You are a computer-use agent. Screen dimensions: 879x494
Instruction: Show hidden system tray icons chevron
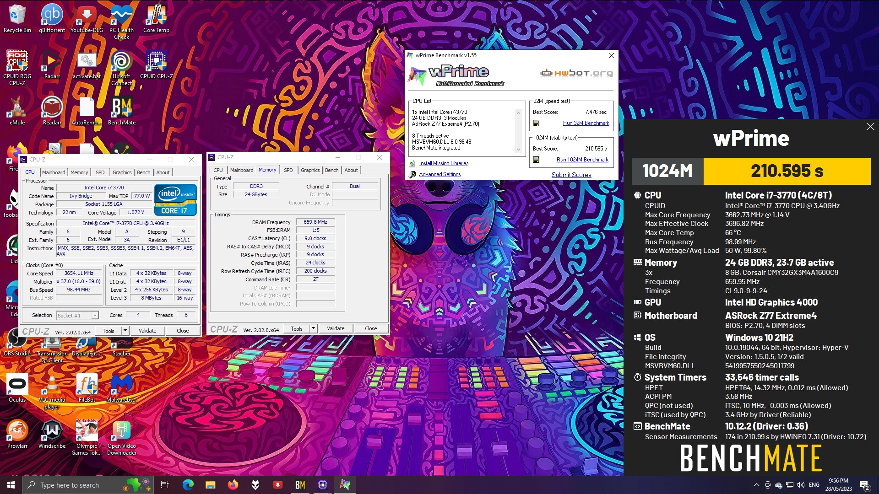(x=756, y=485)
